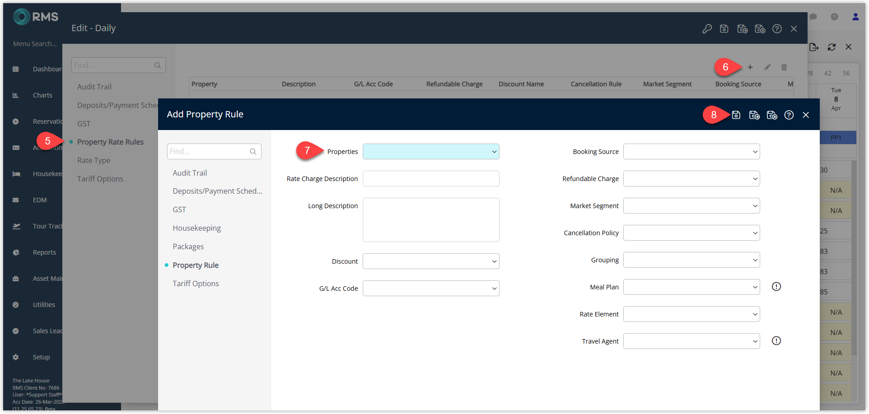Click the last save icon in Edit - Daily header
This screenshot has width=869, height=414.
point(760,29)
